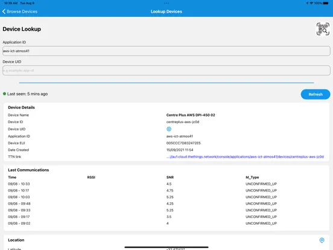Select the 09/08 - 09:48 communication row
333x250 pixels.
(166, 204)
